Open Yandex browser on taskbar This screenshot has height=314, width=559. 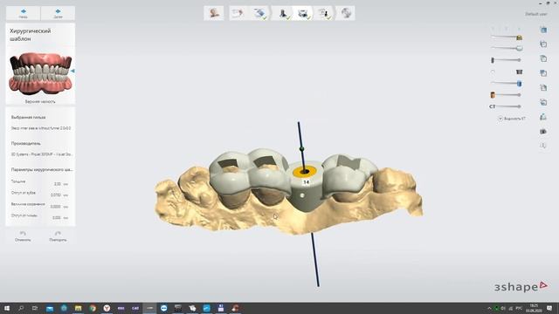(107, 308)
